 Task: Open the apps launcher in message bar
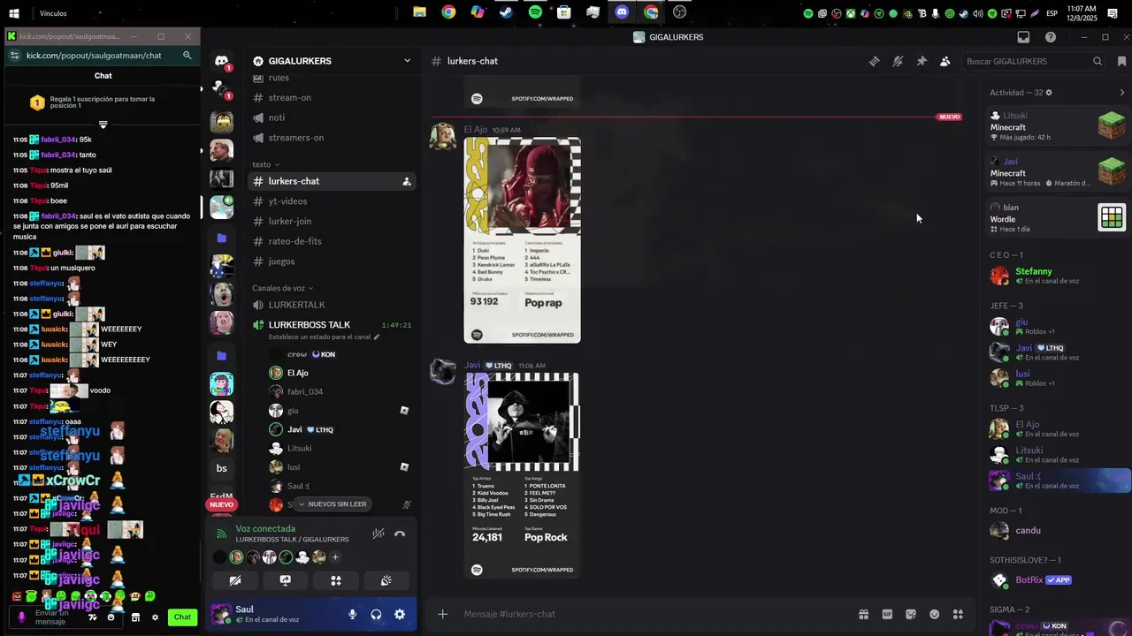coord(958,614)
